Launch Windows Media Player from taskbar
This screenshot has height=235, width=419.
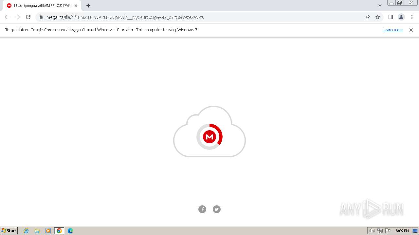click(x=48, y=231)
